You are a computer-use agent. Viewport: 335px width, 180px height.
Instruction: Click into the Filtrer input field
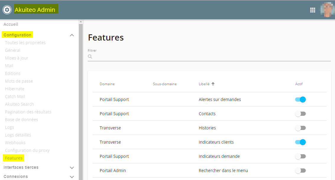coord(211,57)
